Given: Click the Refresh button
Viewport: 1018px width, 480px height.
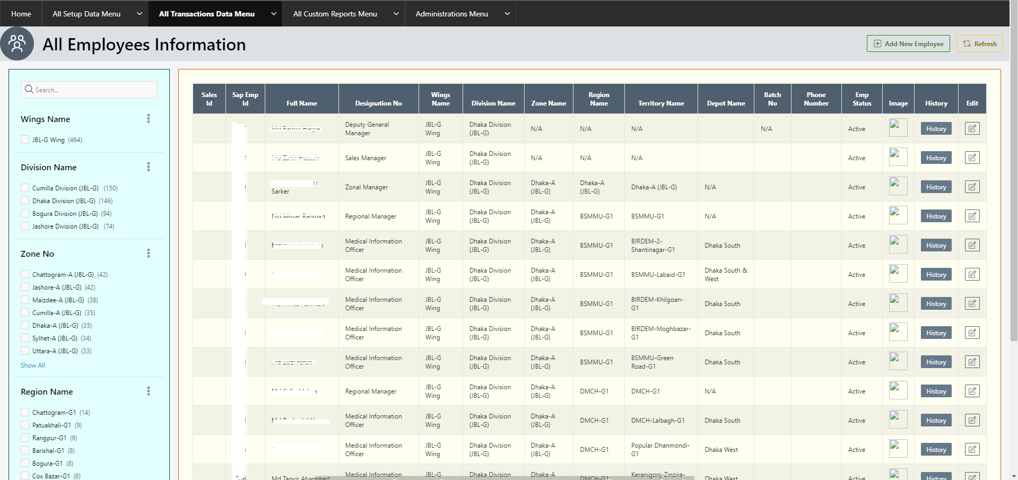Looking at the screenshot, I should [980, 43].
